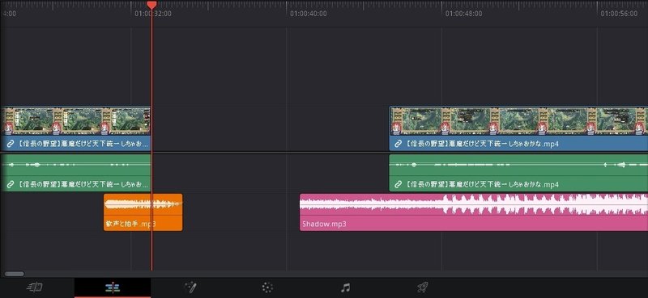Click ruler timecode 01:00:40:00

(x=309, y=14)
